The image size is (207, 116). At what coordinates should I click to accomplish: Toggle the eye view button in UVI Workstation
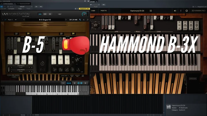(60, 14)
